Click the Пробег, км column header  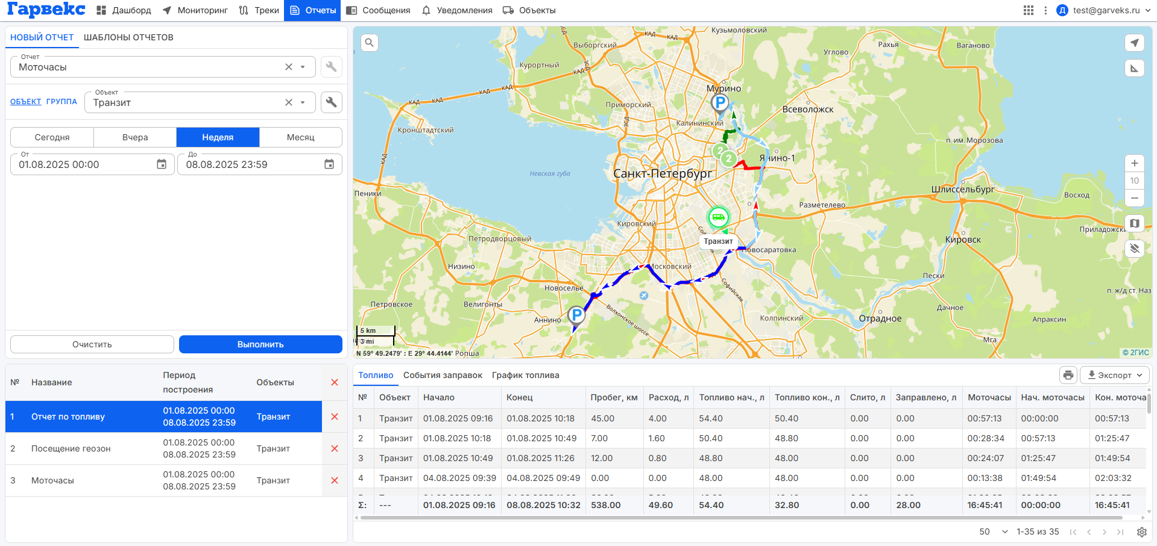[614, 397]
